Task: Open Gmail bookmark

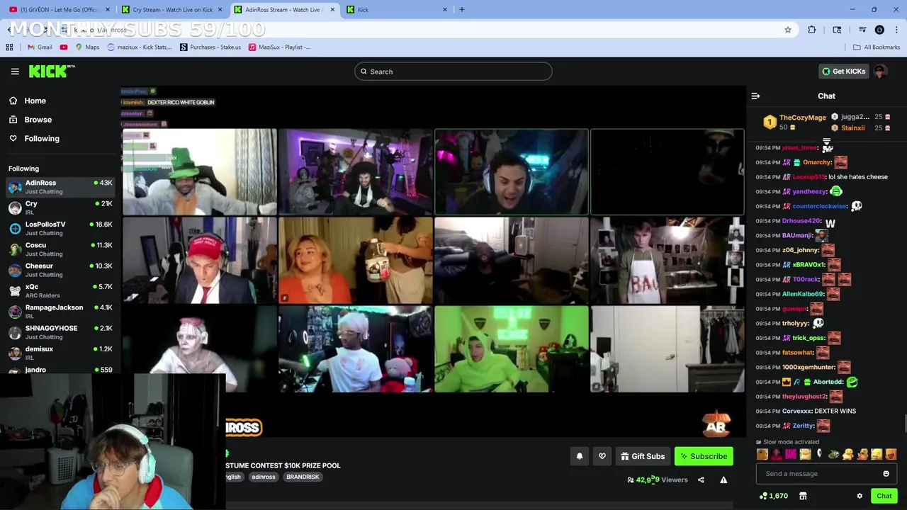Action: point(40,47)
